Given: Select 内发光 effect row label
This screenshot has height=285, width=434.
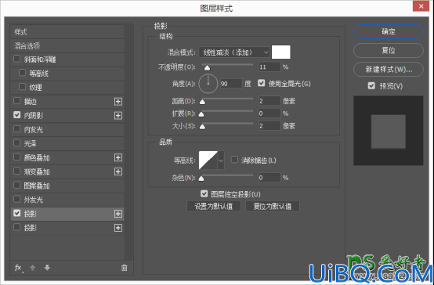Looking at the screenshot, I should click(x=34, y=129).
